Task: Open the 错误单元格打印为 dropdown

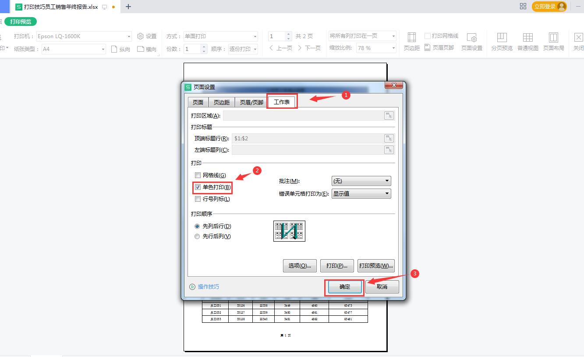Action: coord(361,193)
